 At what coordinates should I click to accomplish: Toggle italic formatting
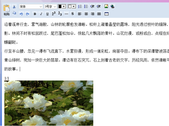coord(41,14)
